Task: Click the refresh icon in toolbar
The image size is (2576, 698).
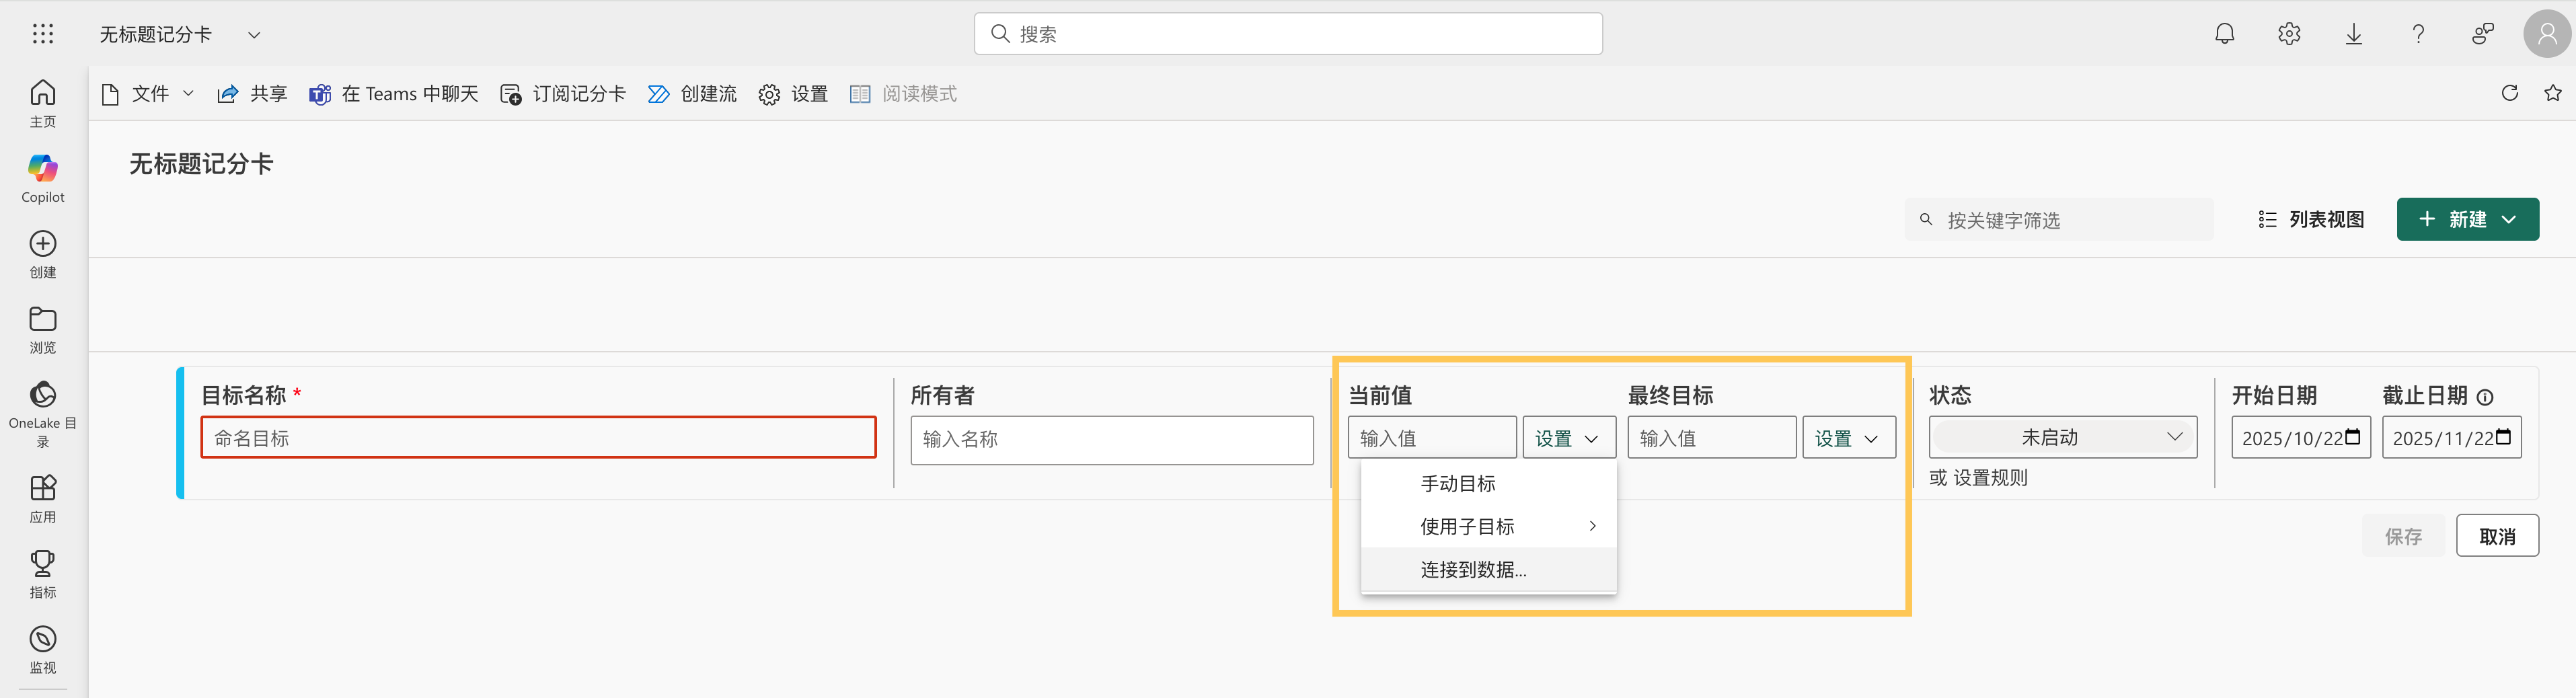Action: pyautogui.click(x=2509, y=93)
